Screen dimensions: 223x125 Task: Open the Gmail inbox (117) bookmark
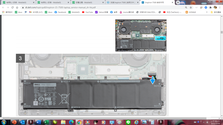(36, 12)
